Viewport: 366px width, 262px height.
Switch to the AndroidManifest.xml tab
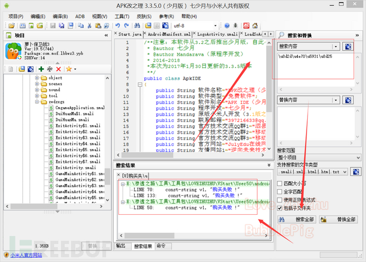(169, 34)
